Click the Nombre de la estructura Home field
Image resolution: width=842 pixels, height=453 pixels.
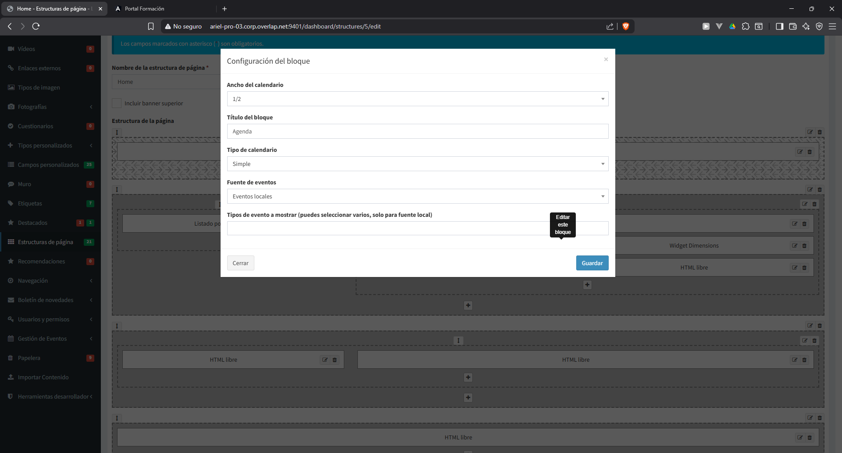167,82
